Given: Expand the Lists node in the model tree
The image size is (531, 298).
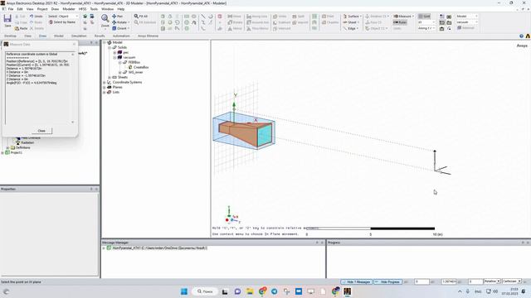Looking at the screenshot, I should pyautogui.click(x=105, y=92).
